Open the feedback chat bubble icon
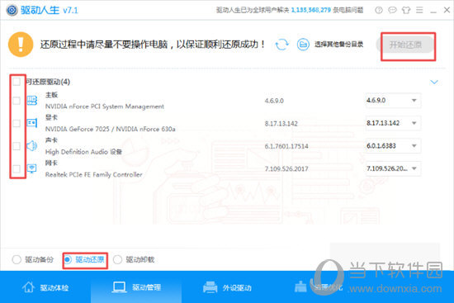Viewport: 454px width, 303px height. 392,11
